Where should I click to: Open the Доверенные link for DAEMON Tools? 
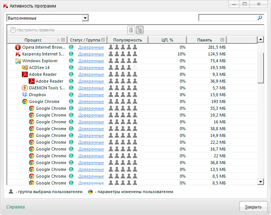(x=91, y=88)
